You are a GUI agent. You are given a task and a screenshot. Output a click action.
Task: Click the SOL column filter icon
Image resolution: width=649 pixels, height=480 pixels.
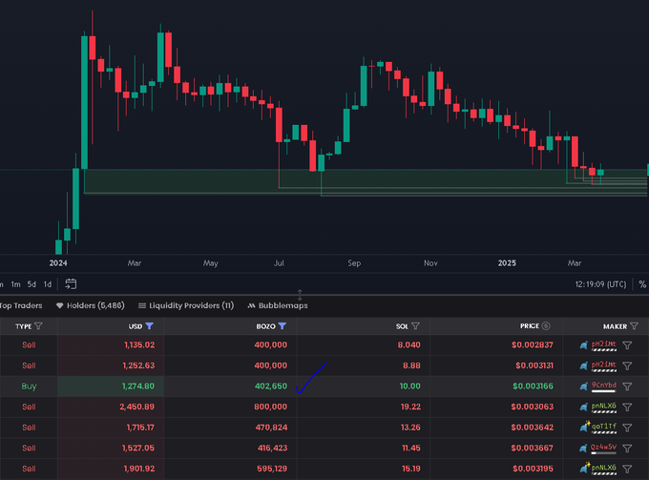(416, 326)
